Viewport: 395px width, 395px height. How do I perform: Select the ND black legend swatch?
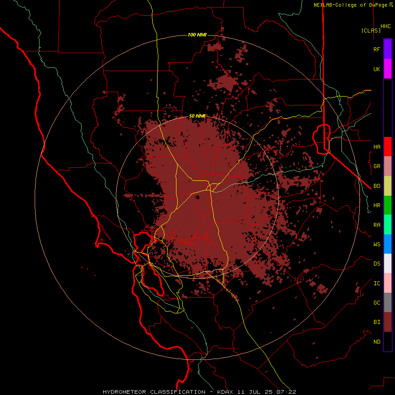click(x=388, y=341)
